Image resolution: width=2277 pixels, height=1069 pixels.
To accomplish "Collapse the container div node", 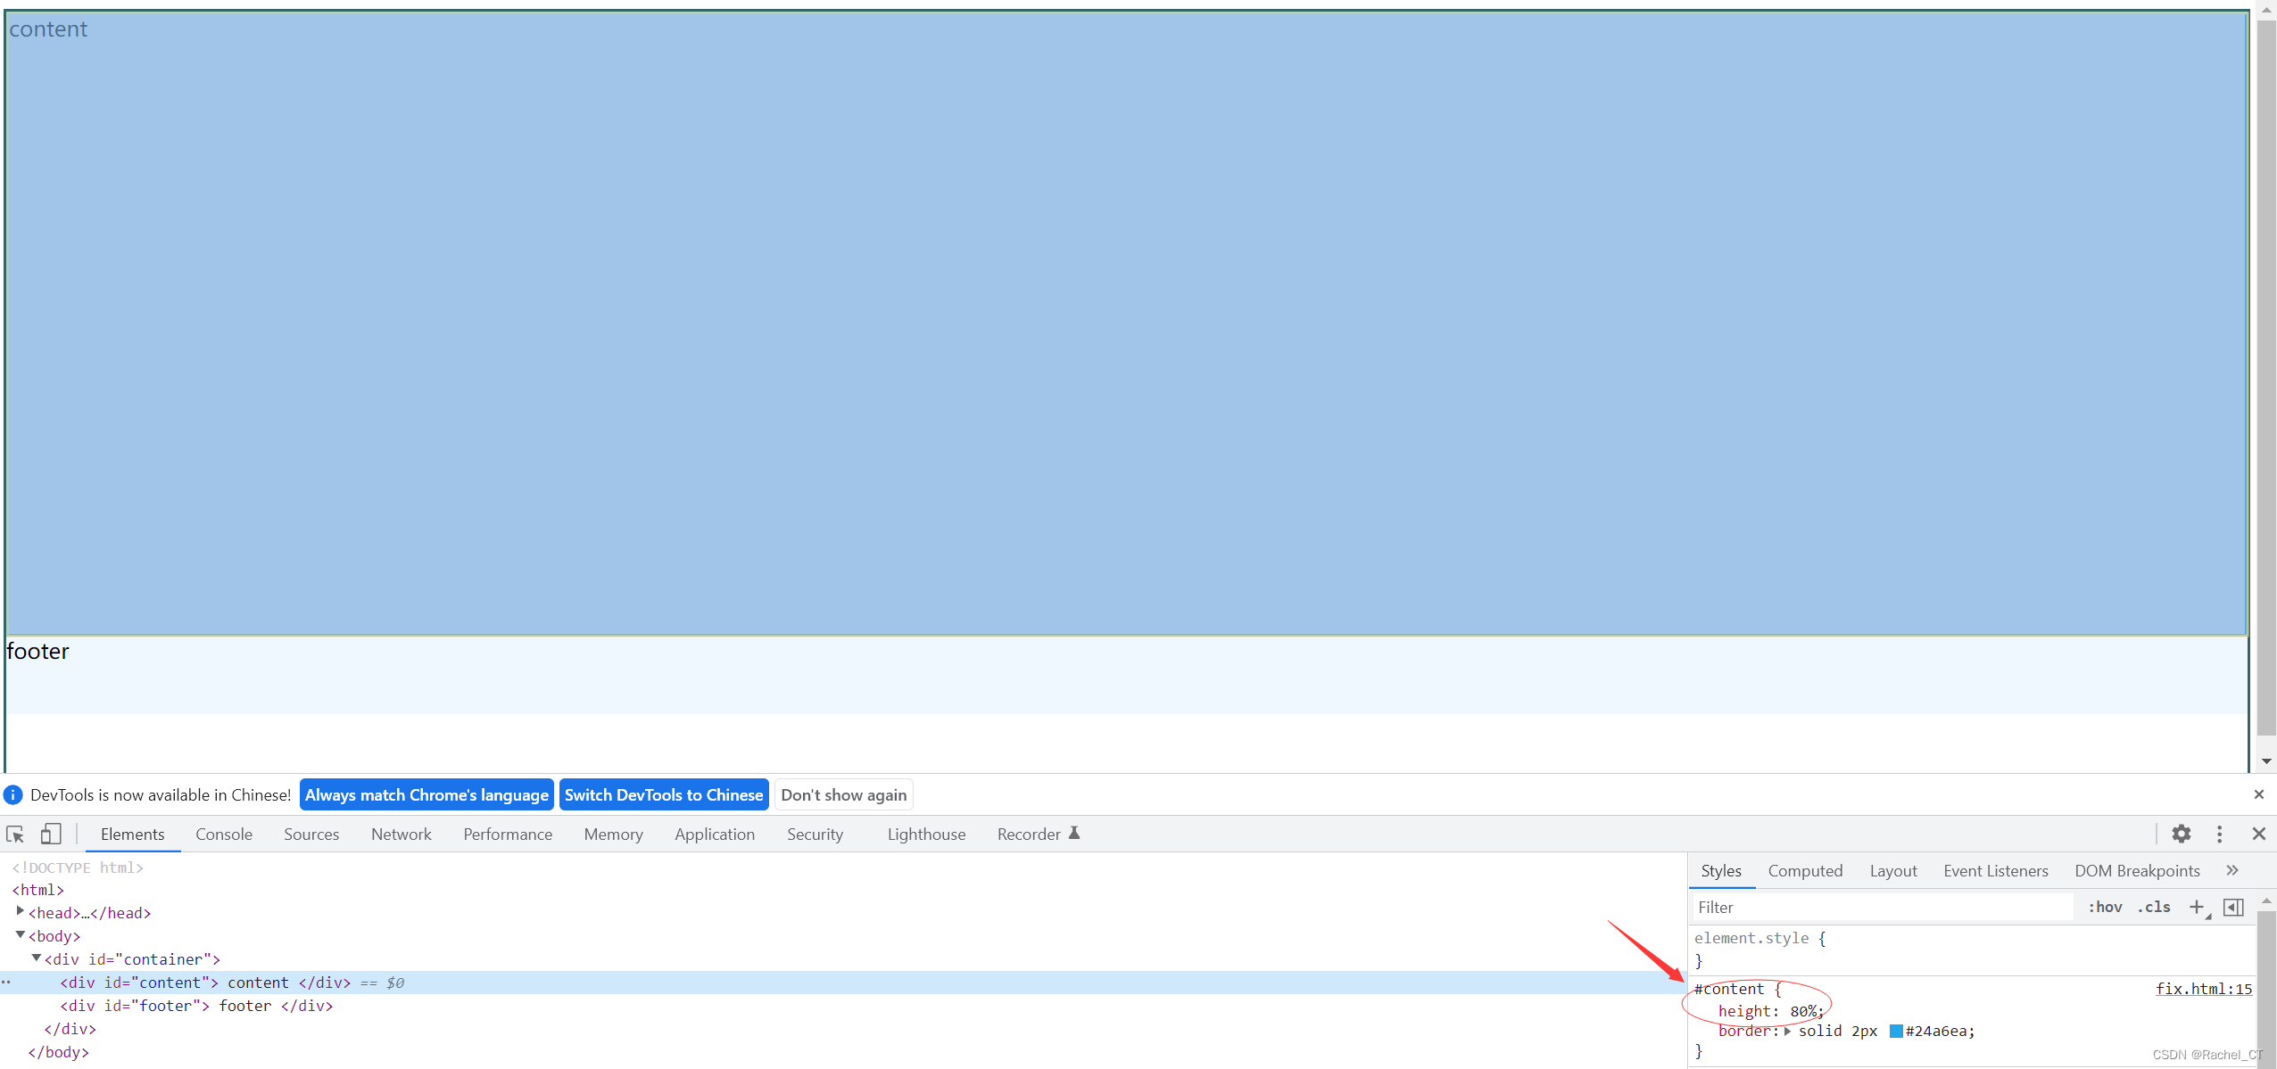I will point(36,958).
